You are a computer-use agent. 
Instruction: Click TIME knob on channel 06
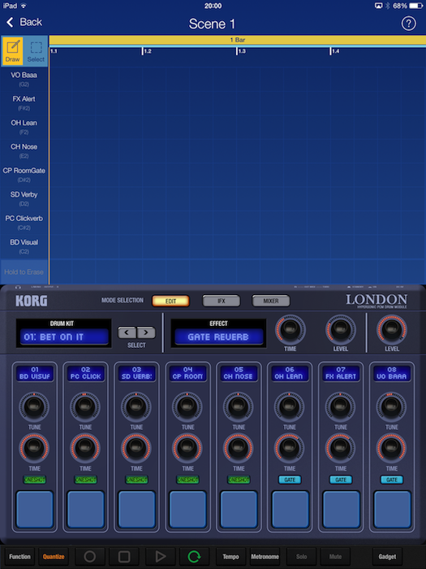coord(290,448)
